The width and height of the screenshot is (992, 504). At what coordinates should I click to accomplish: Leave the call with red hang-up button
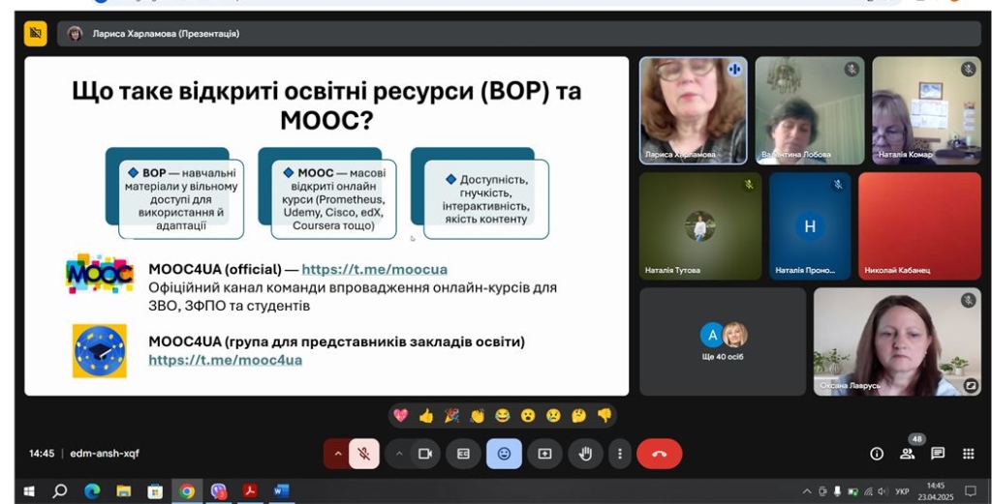(x=660, y=453)
